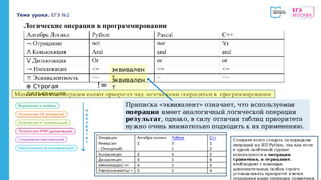Image resolution: width=321 pixels, height=180 pixels.
Task: Click the 'Алгебра логики' header in the priority table
Action: [x=151, y=138]
